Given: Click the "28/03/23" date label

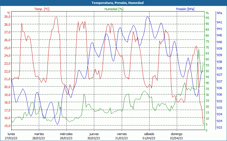Looking at the screenshot, I should tap(39, 138).
